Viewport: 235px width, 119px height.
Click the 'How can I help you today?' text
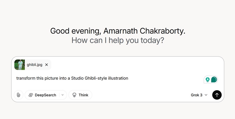pyautogui.click(x=118, y=40)
